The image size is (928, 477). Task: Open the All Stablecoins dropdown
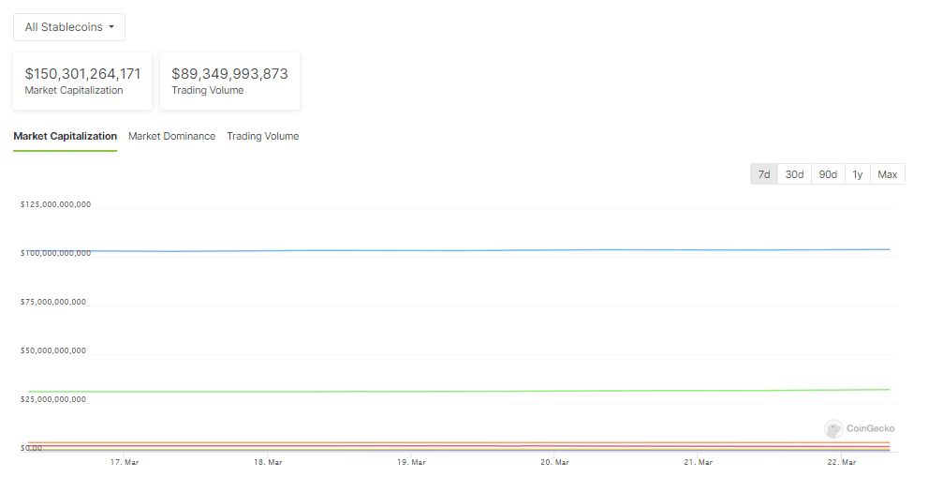coord(69,27)
